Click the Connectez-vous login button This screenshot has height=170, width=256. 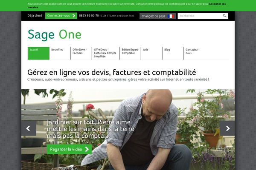[61, 16]
